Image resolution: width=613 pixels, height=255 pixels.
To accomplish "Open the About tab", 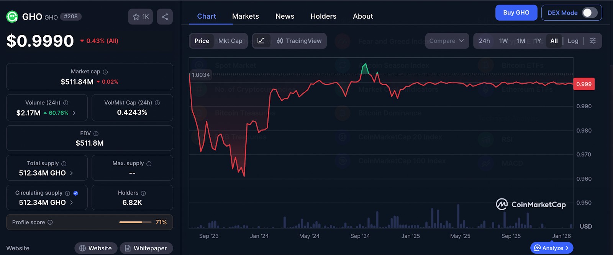I will (363, 16).
